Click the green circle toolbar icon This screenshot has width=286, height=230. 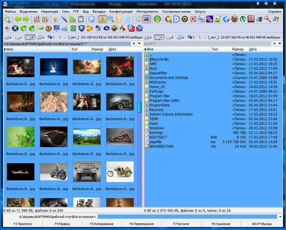[157, 20]
